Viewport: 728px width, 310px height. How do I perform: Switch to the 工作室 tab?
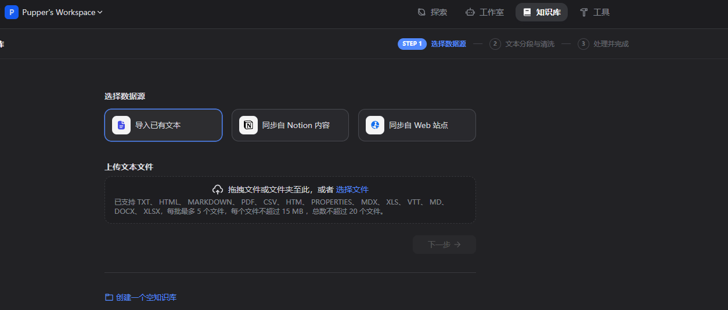coord(485,12)
